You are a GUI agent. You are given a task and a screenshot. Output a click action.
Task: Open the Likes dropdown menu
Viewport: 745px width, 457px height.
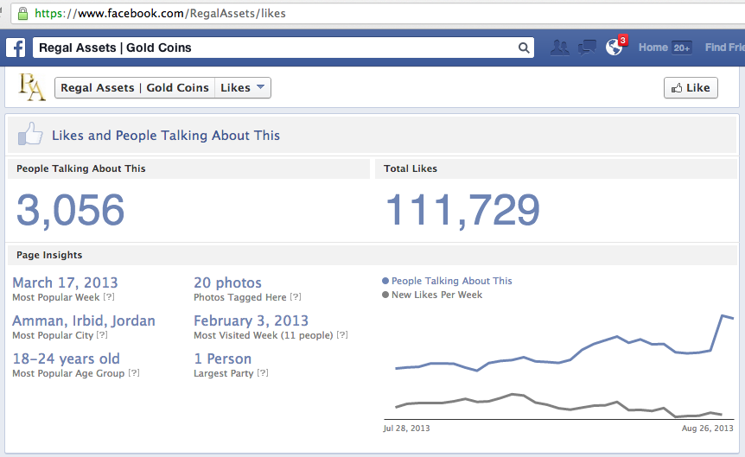(x=242, y=88)
